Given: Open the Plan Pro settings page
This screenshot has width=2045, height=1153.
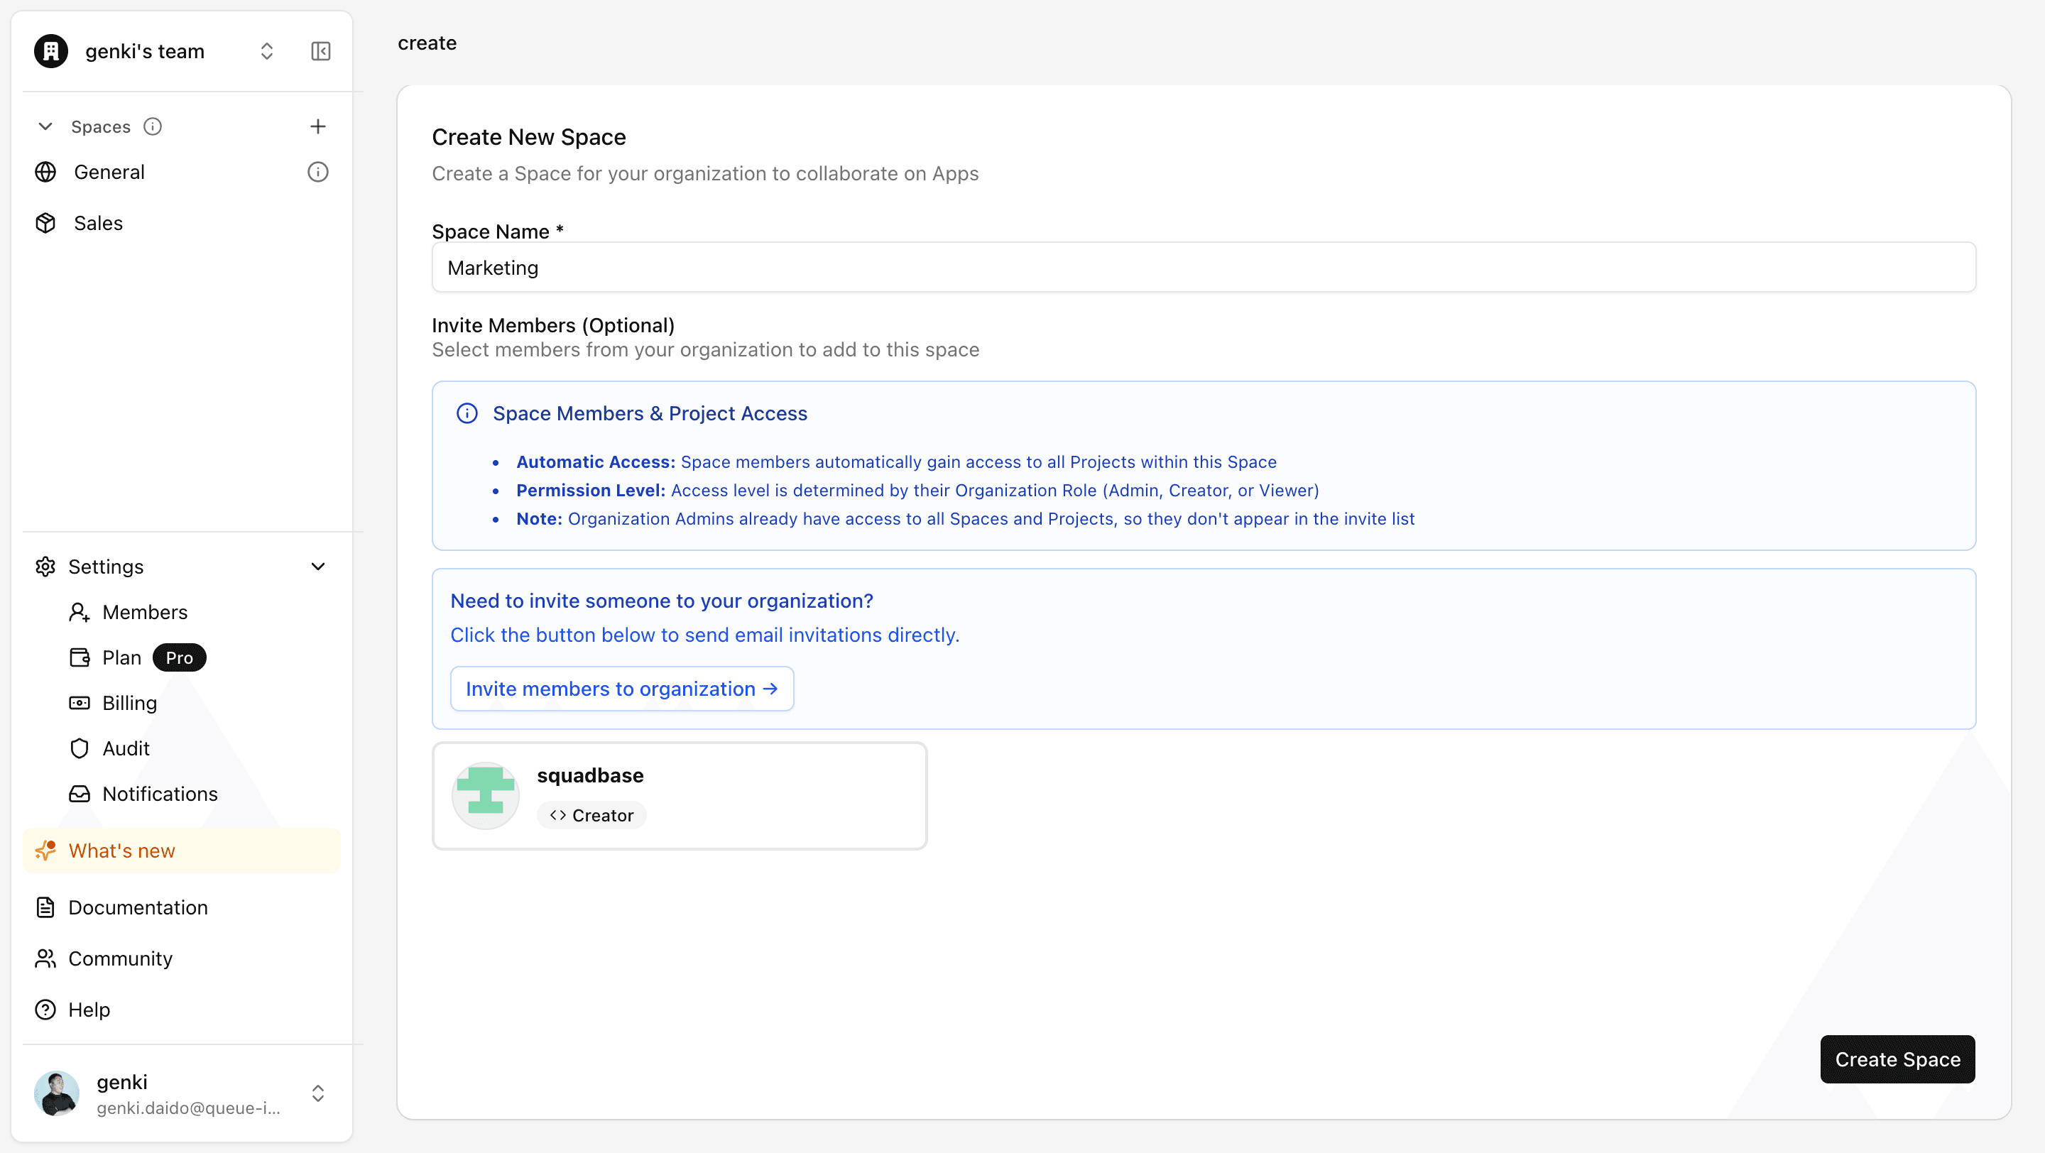Looking at the screenshot, I should coord(121,658).
